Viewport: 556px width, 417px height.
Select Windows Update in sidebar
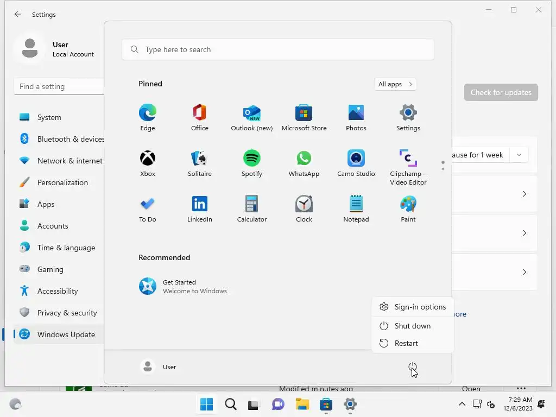(x=59, y=334)
